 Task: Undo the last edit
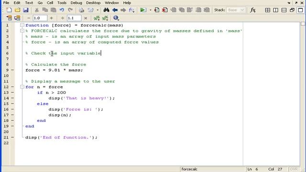[x=62, y=10]
